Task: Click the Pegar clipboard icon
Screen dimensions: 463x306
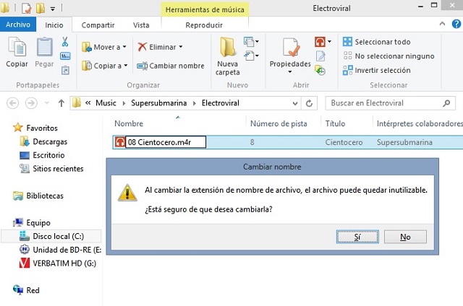Action: [x=44, y=46]
